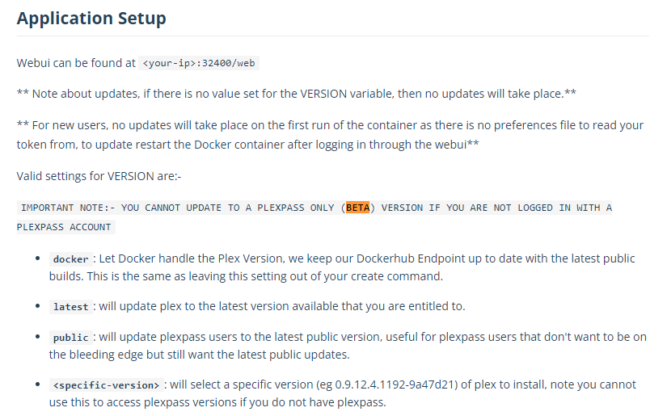Click the 'Webui can be found at' text

point(76,63)
